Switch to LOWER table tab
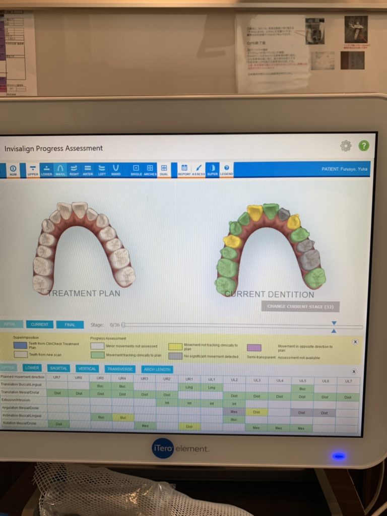 [x=32, y=368]
